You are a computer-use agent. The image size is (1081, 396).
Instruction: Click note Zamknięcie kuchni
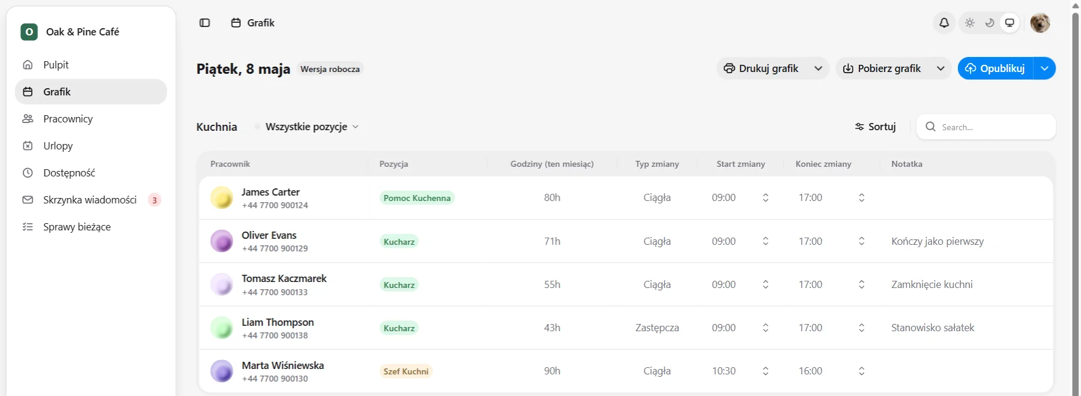click(x=932, y=284)
